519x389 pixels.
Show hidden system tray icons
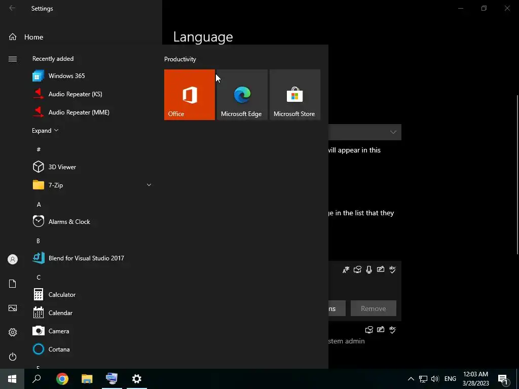click(411, 379)
